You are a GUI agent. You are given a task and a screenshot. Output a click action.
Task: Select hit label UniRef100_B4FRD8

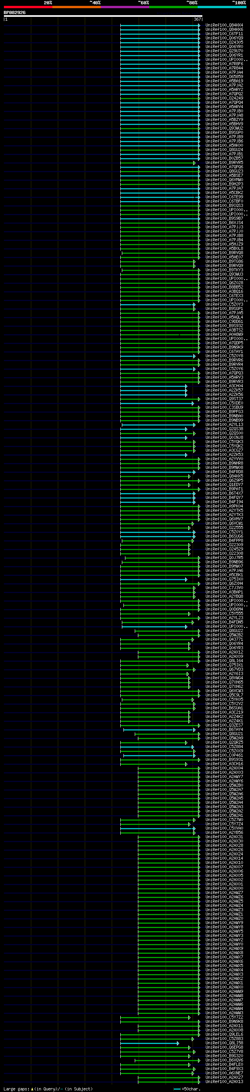pos(224,471)
